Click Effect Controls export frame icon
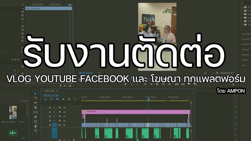The image size is (251, 141). coord(70,86)
